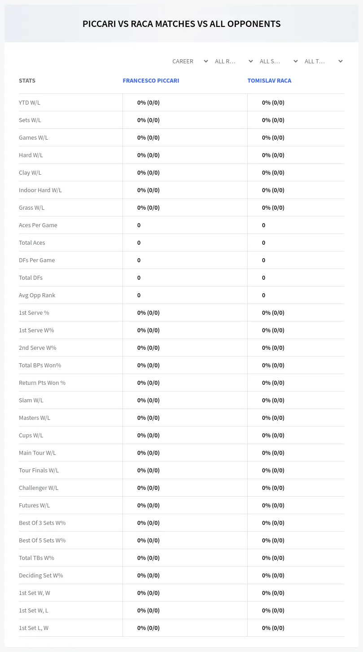Click Raca's Deciding Set W% value

(x=273, y=575)
